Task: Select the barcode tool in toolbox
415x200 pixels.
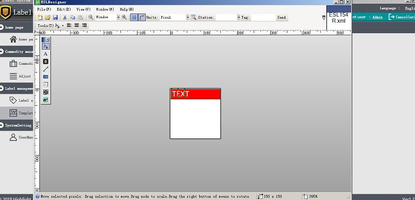Action: pyautogui.click(x=46, y=84)
